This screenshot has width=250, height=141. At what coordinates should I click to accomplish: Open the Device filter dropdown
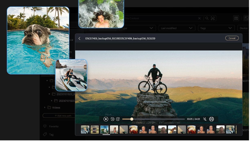[x=244, y=28]
